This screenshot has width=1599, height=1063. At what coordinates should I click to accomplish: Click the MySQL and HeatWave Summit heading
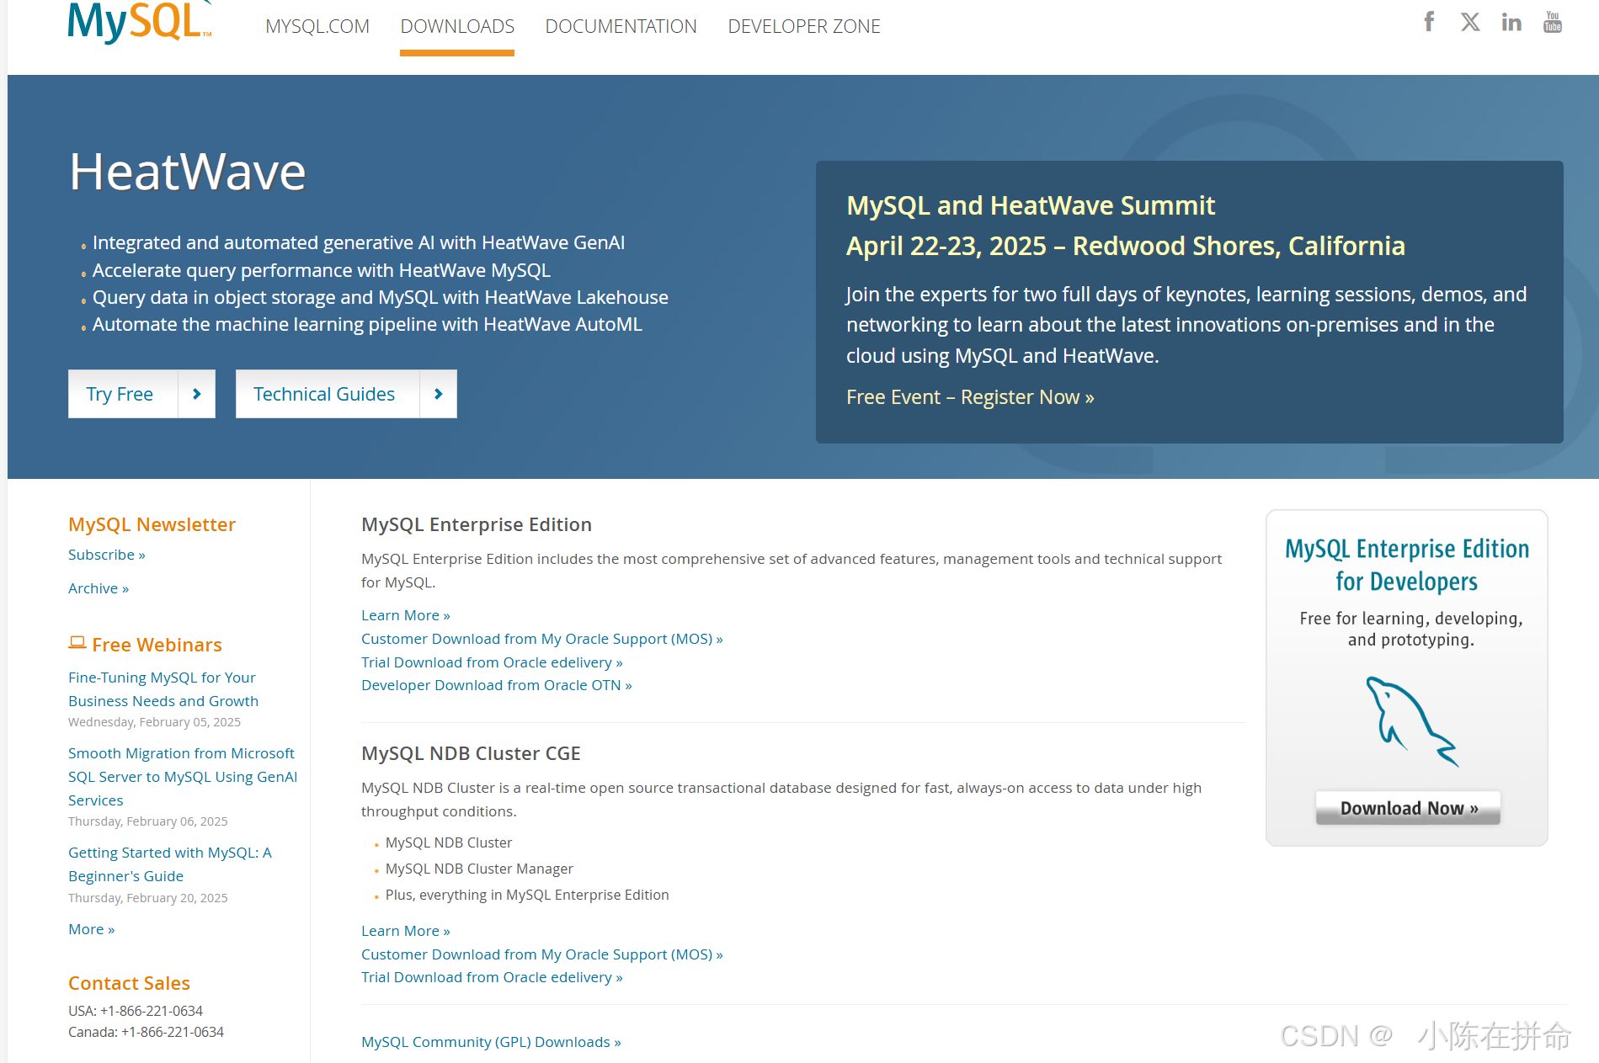[x=1031, y=205]
